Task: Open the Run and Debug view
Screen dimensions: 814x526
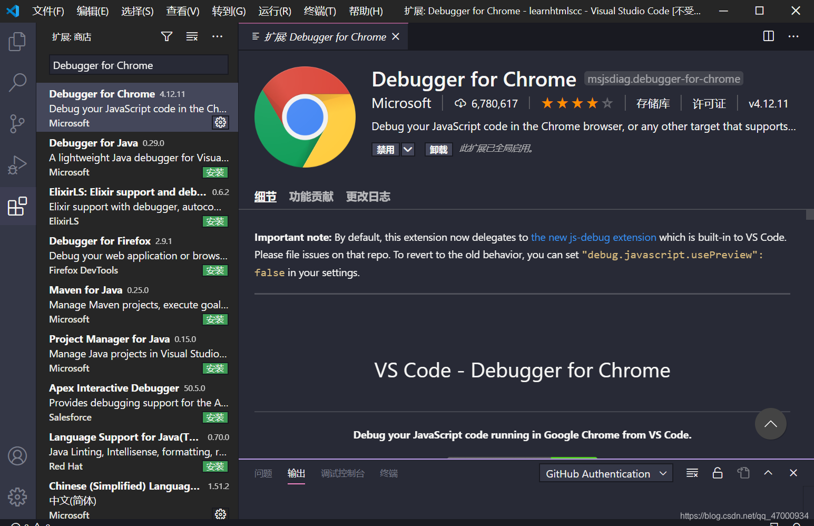Action: (x=17, y=165)
